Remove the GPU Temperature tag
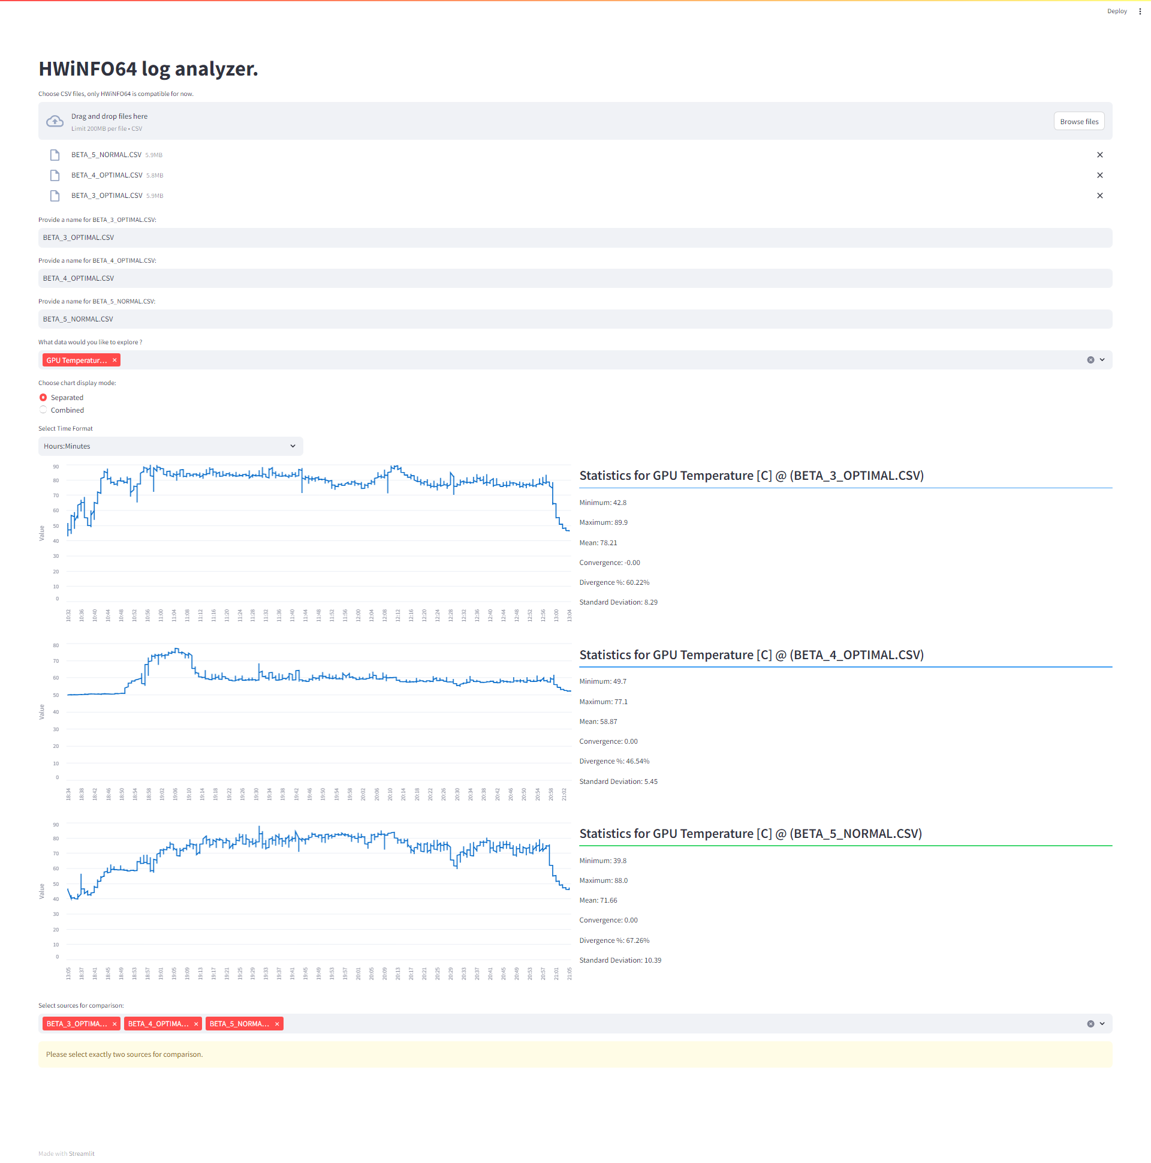Image resolution: width=1151 pixels, height=1163 pixels. [x=115, y=360]
